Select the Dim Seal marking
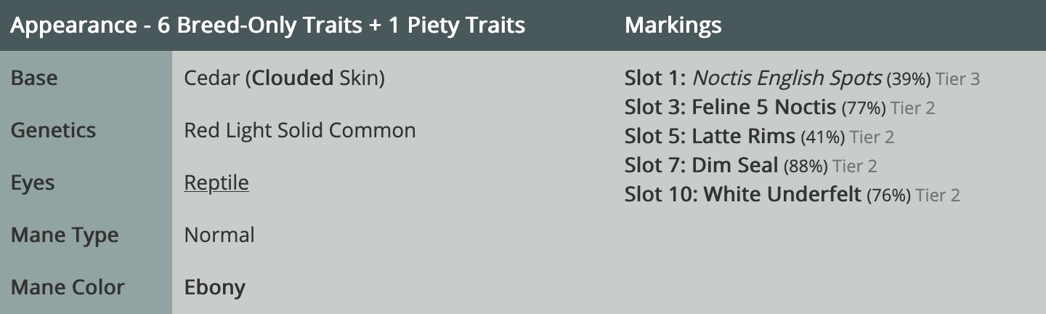The width and height of the screenshot is (1046, 314). (x=735, y=166)
